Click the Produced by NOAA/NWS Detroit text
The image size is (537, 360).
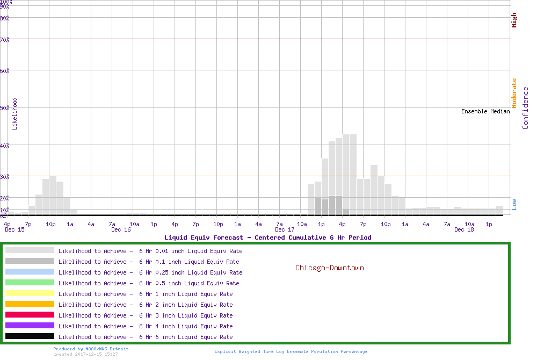(x=91, y=349)
